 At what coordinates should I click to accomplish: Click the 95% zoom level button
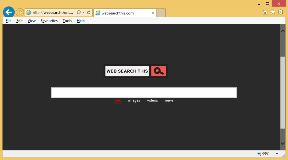pos(263,154)
